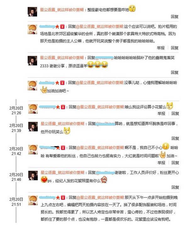Click 举报 on the 21:42 comment

(161, 163)
